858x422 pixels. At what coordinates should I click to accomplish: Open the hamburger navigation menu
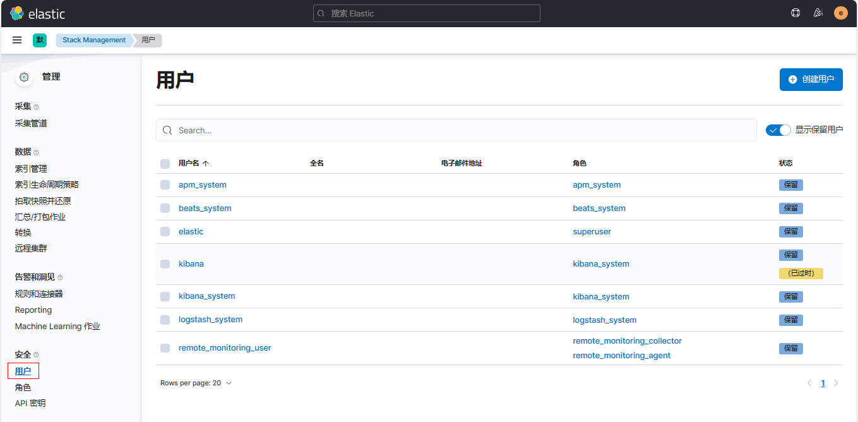(x=17, y=40)
